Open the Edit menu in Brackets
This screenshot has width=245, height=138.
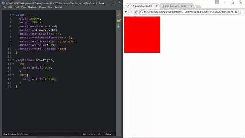[10, 7]
